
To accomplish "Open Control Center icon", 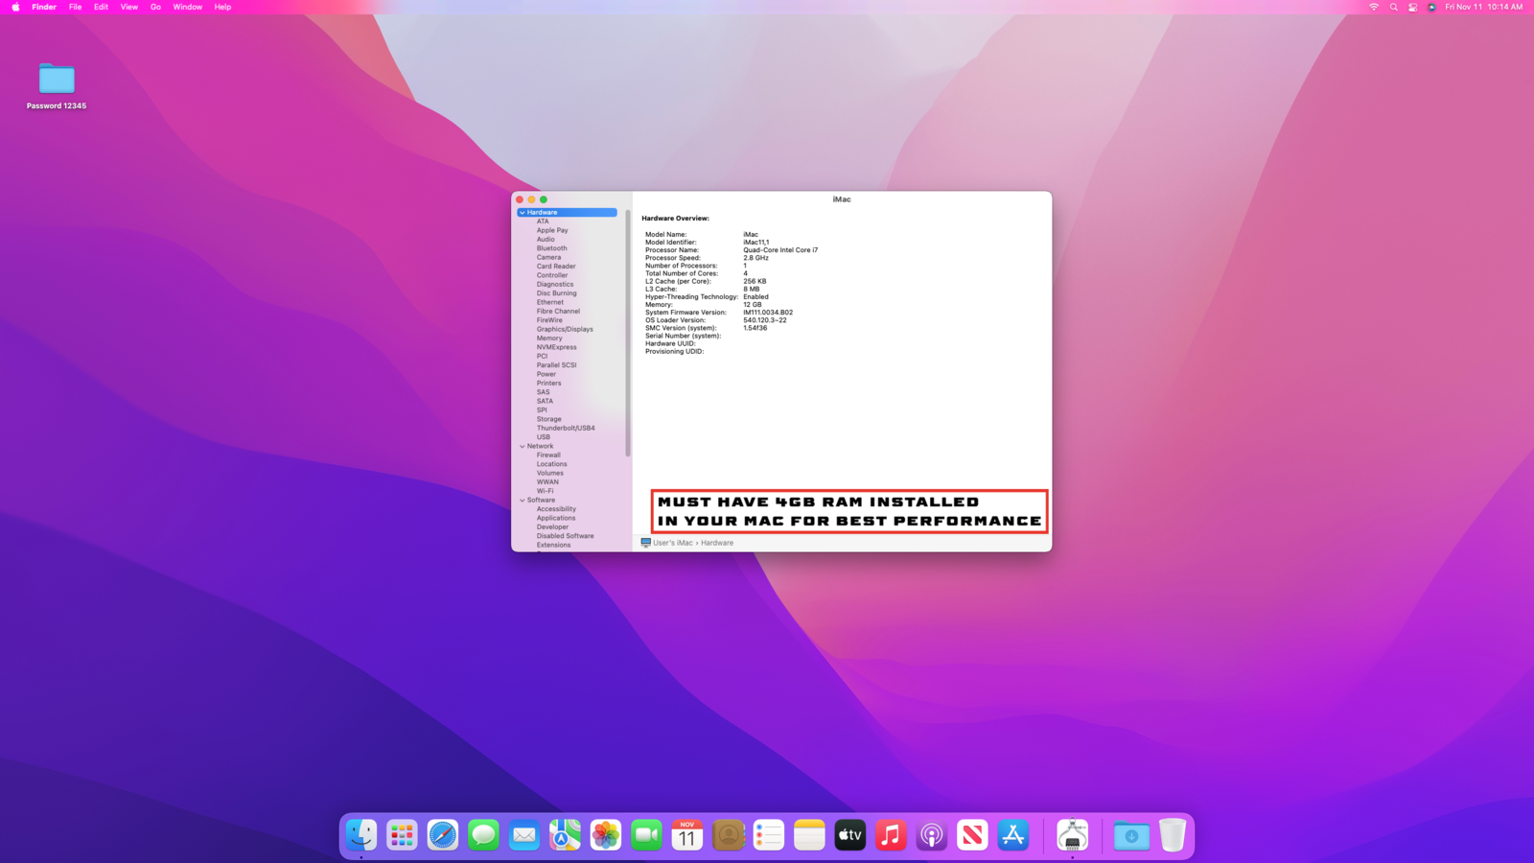I will [1412, 7].
